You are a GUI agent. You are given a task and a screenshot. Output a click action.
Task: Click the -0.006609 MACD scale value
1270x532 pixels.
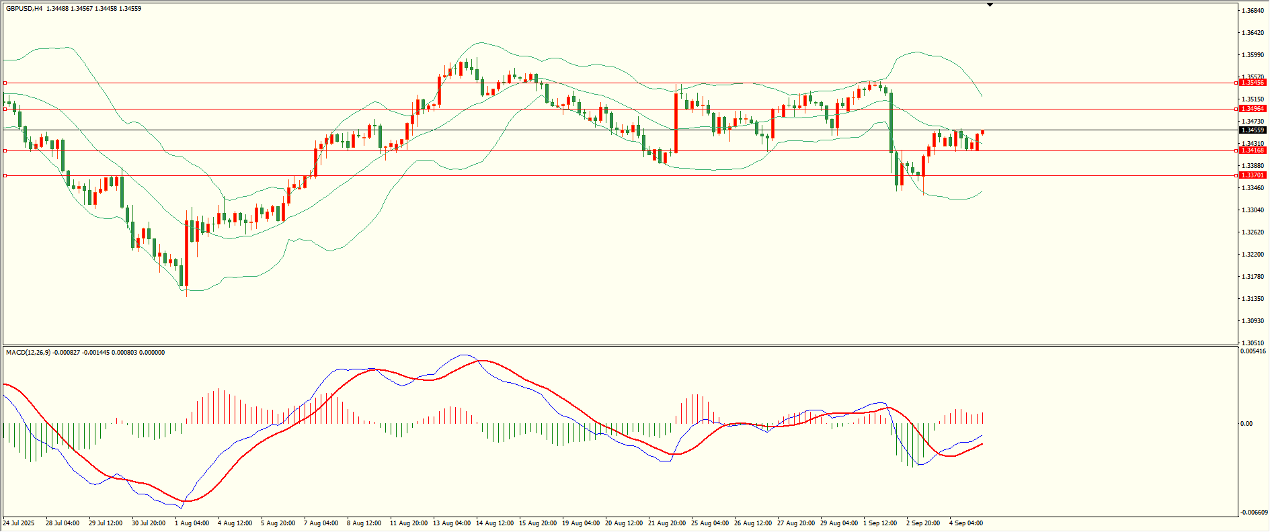pos(1254,513)
